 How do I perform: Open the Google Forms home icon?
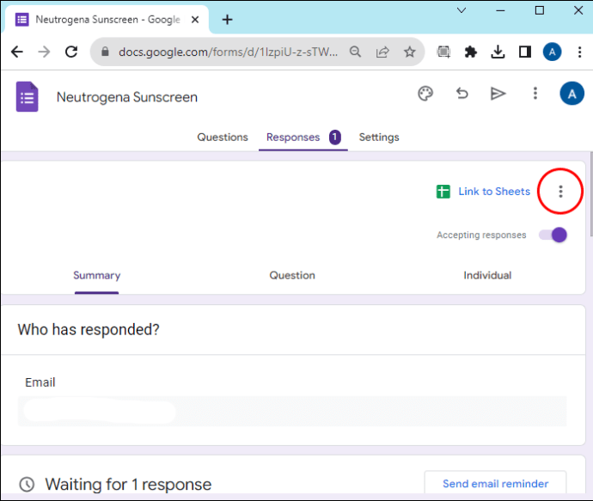[x=27, y=97]
